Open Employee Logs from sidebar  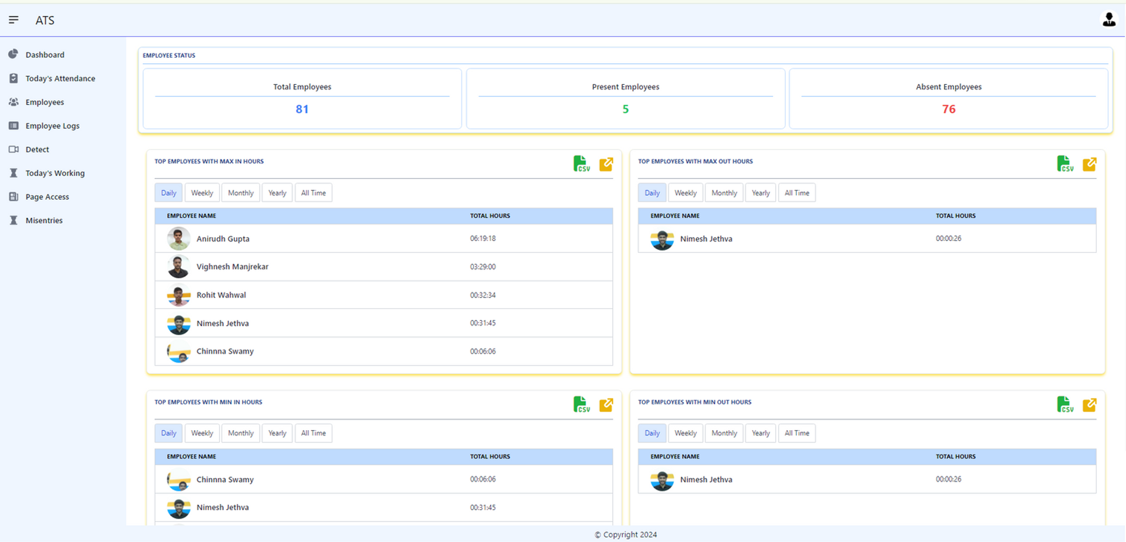[52, 126]
